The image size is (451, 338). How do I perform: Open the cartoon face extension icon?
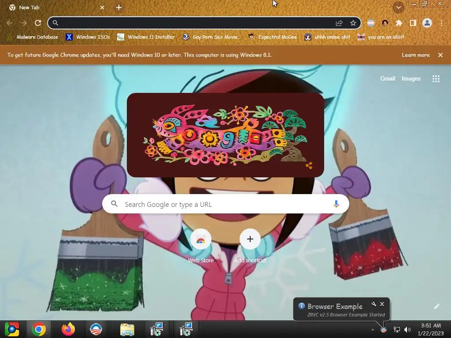(x=385, y=23)
